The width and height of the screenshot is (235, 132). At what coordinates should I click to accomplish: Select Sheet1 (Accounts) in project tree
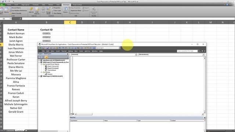pyautogui.click(x=53, y=66)
